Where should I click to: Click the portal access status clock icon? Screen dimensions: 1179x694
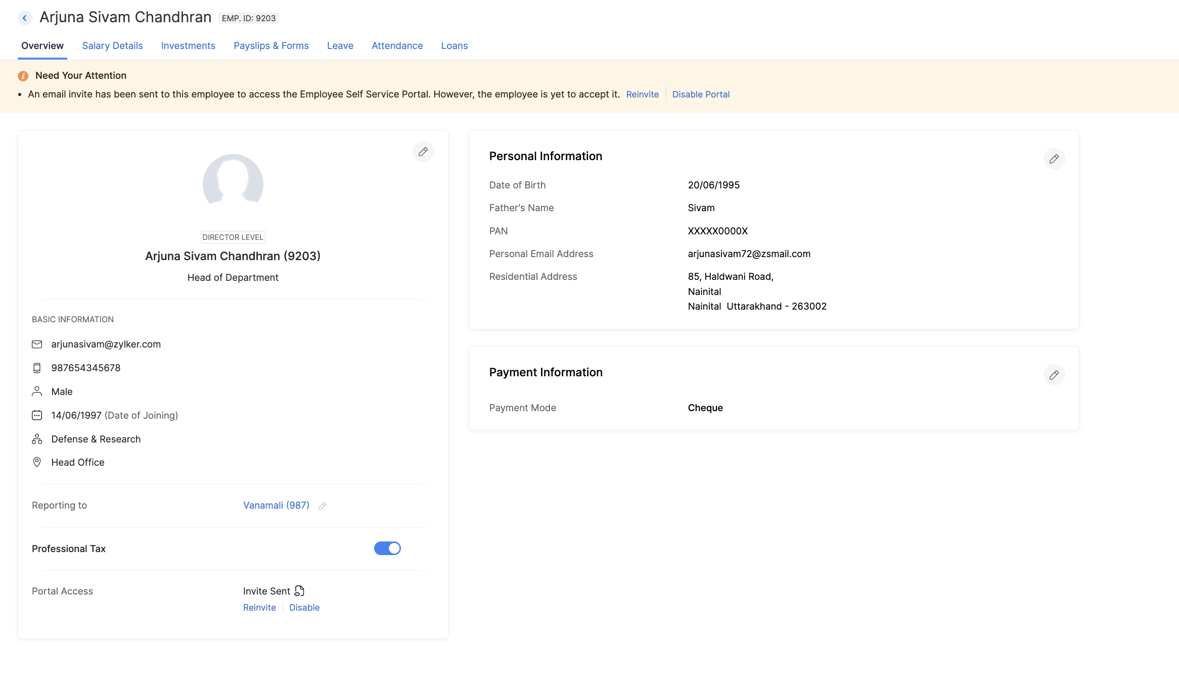pos(299,591)
